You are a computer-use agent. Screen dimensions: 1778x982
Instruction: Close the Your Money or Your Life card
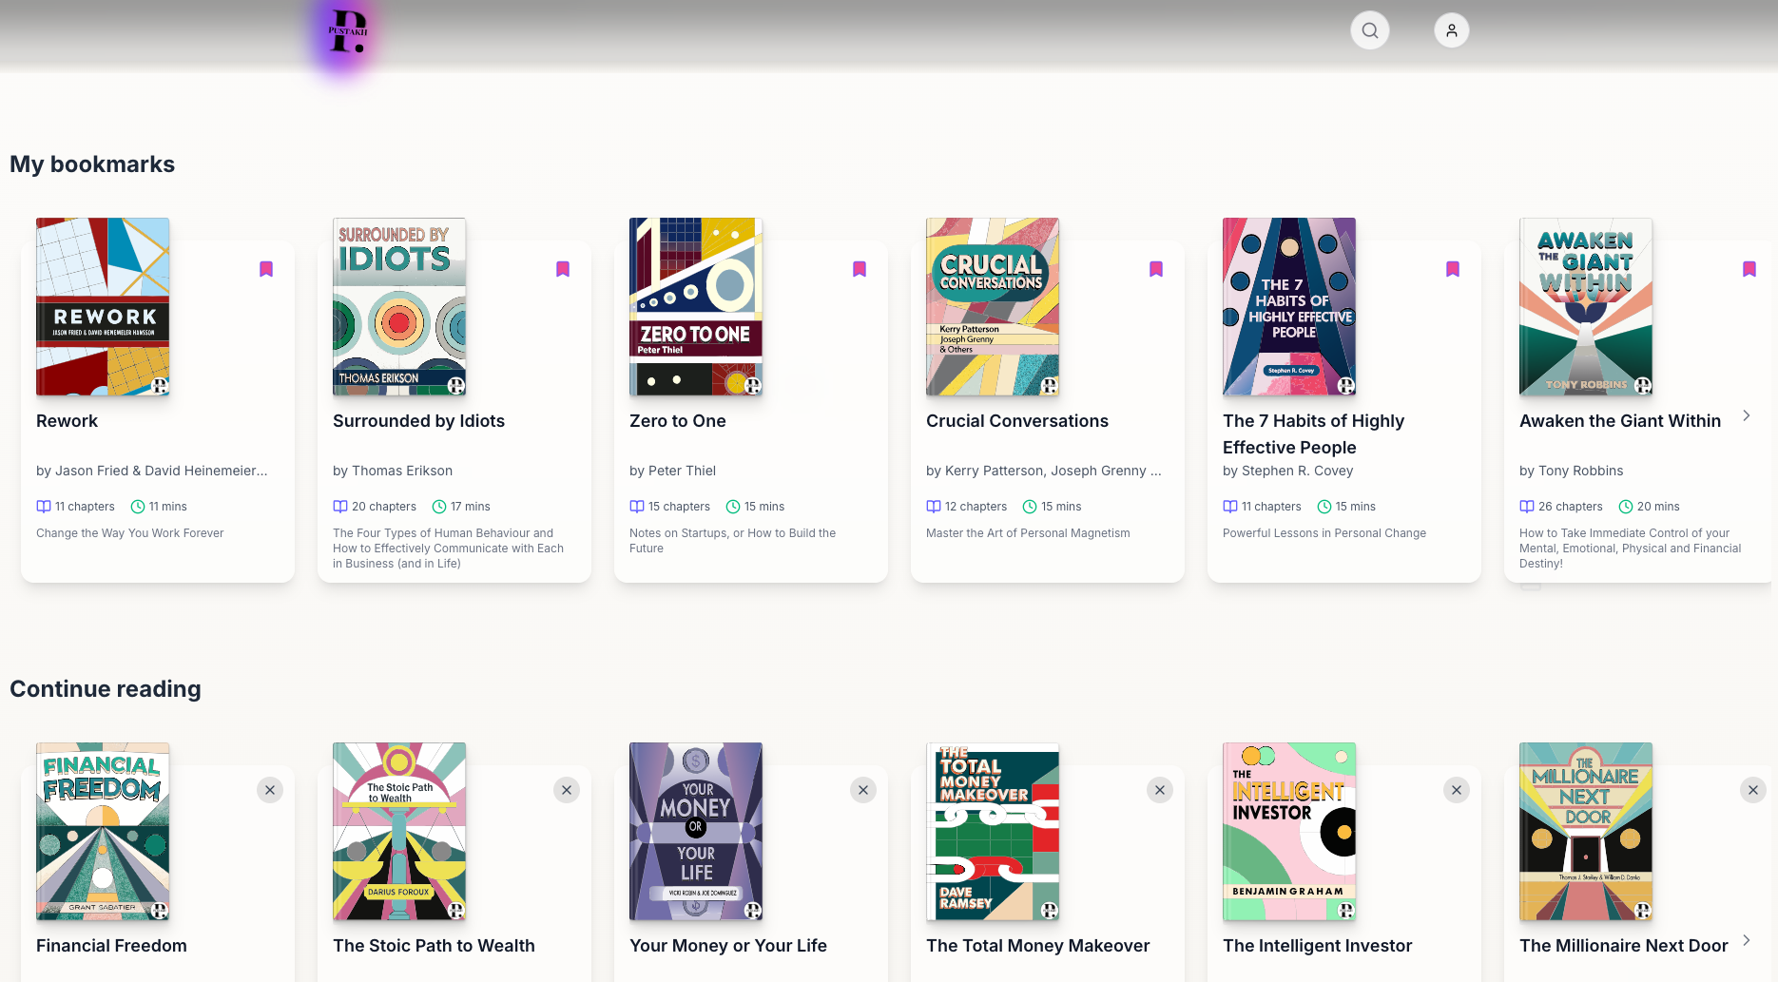(863, 790)
